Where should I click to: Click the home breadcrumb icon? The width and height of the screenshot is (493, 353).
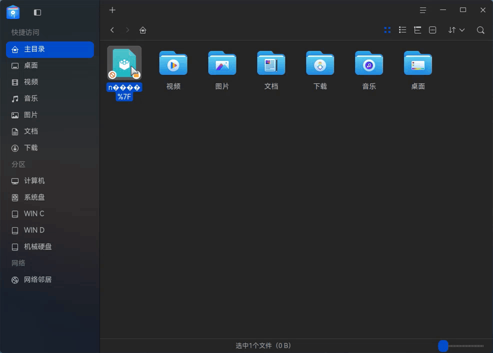(142, 30)
